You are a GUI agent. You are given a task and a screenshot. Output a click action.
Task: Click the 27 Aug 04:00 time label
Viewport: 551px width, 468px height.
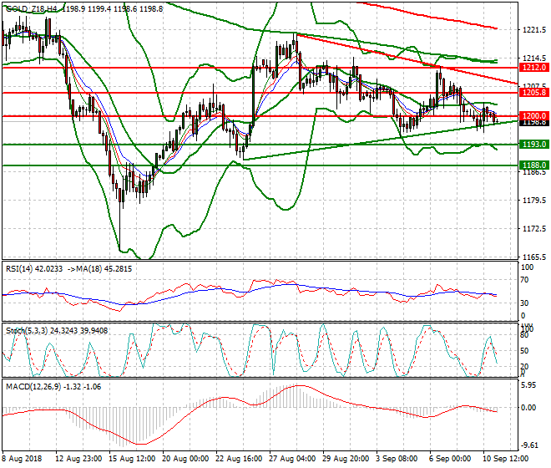pos(292,459)
